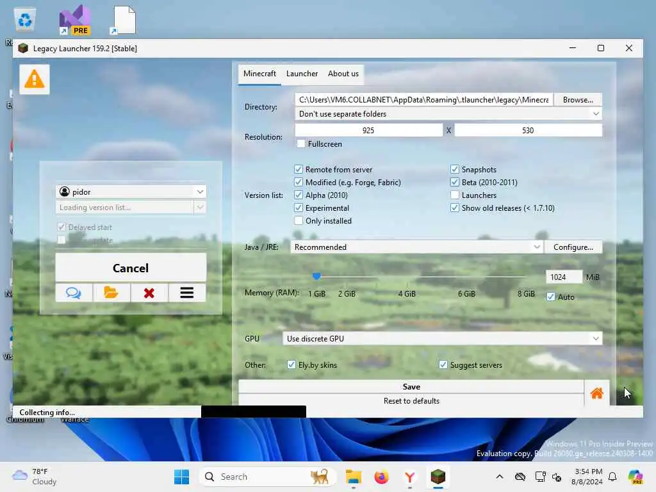Open the game folder icon
Image resolution: width=656 pixels, height=492 pixels.
click(111, 292)
